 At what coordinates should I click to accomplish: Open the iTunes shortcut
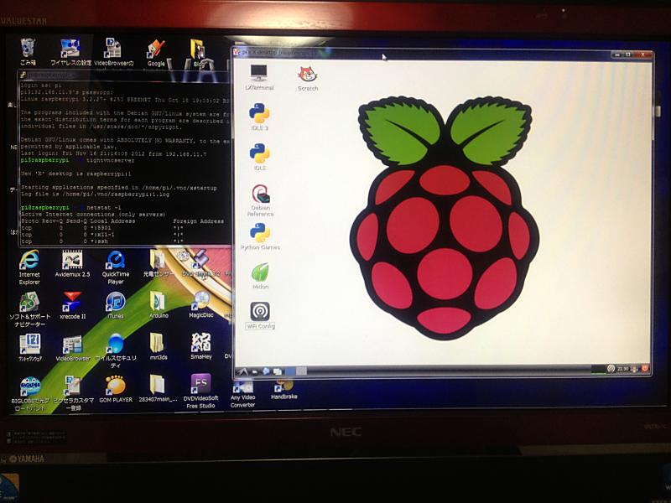tap(116, 306)
